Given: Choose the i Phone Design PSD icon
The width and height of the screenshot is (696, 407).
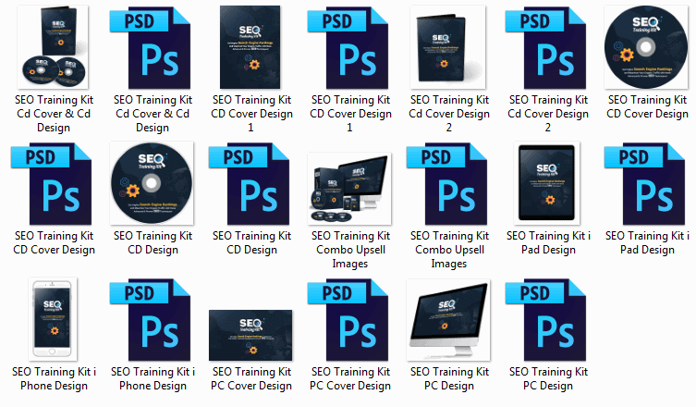Looking at the screenshot, I should click(x=150, y=319).
